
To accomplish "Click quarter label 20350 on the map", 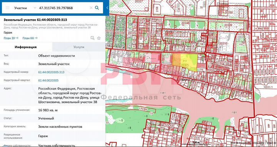I will coord(229,12).
